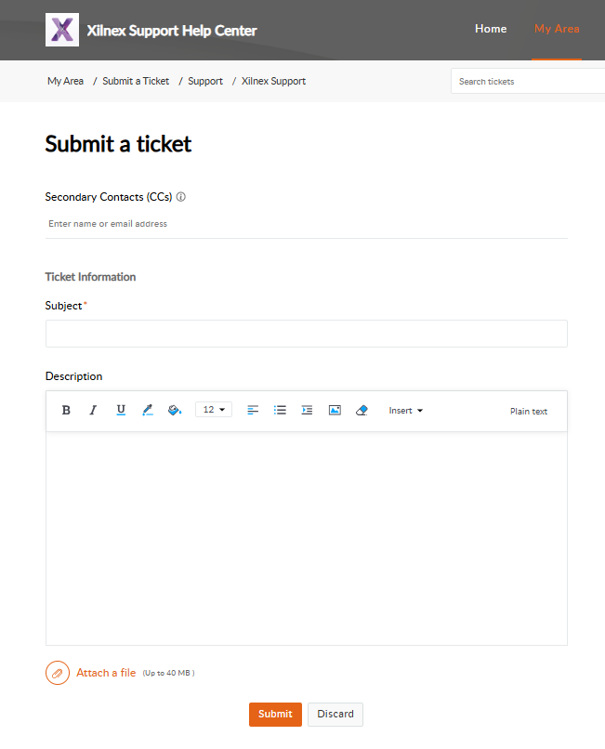Viewport: 605px width, 749px height.
Task: Open the text alignment options
Action: point(253,410)
